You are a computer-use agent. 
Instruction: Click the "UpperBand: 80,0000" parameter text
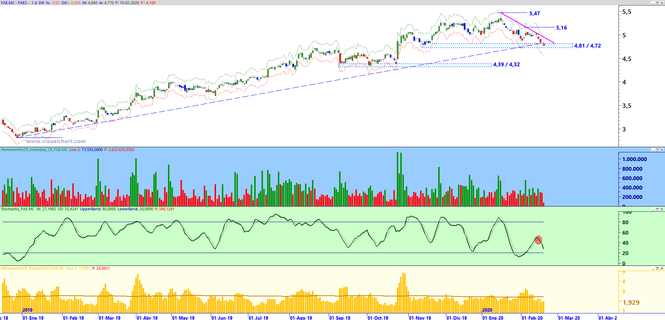tap(98, 209)
